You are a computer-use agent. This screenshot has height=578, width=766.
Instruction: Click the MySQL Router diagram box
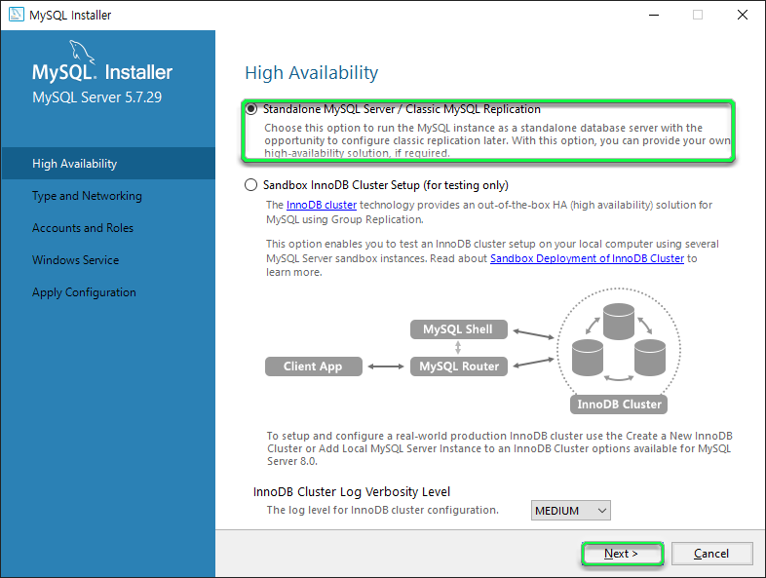[459, 366]
